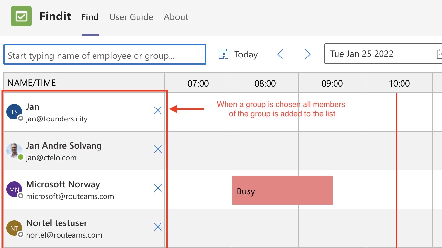Click the TS avatar for Jan
This screenshot has width=442, height=248.
pyautogui.click(x=14, y=112)
